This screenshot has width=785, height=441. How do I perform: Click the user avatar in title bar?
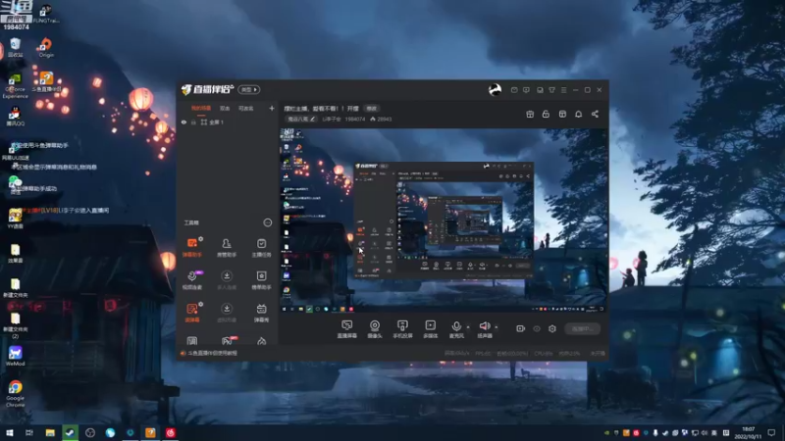[495, 89]
